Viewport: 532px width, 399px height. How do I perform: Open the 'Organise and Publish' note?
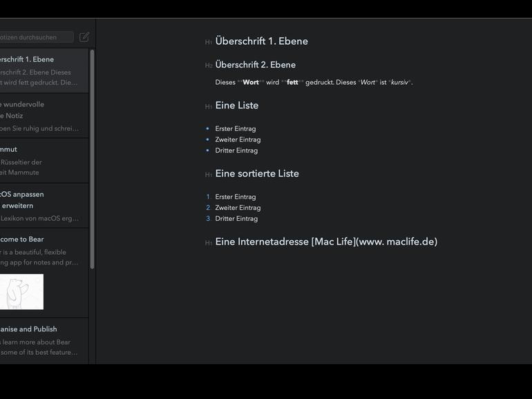click(43, 340)
